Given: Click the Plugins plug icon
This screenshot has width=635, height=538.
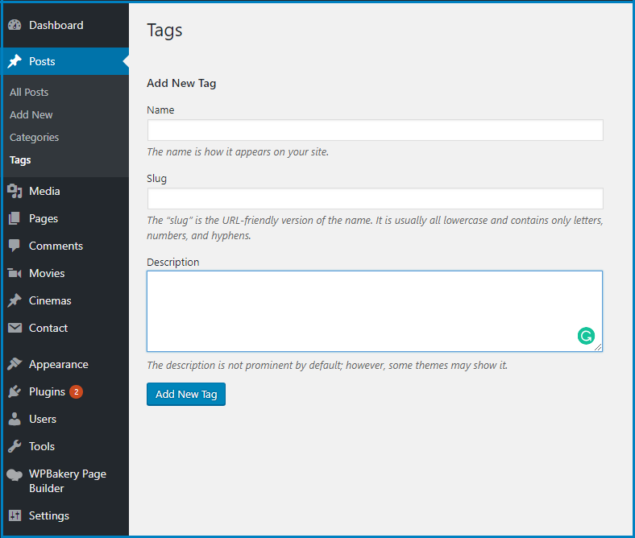Looking at the screenshot, I should 15,392.
